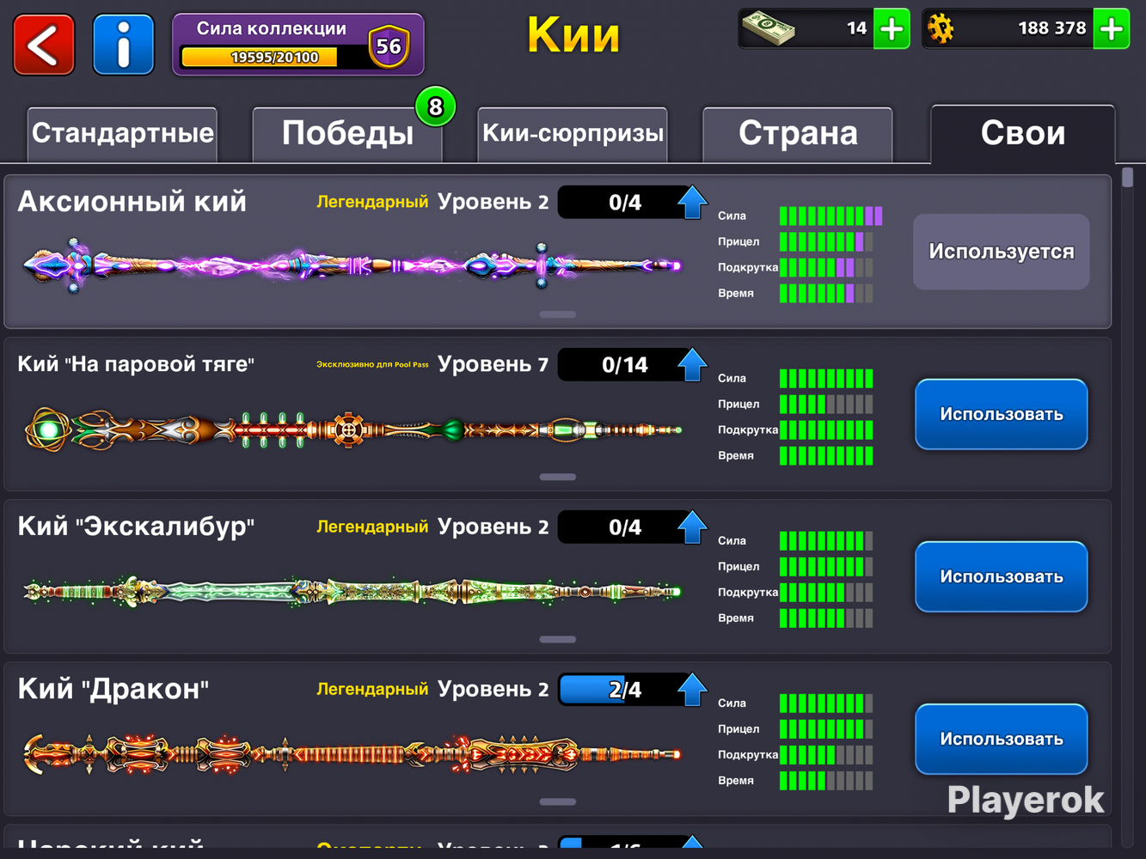Select the "На паровой тяге" cue image
This screenshot has height=859, width=1146.
(x=352, y=429)
